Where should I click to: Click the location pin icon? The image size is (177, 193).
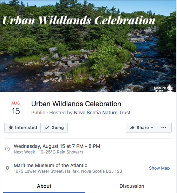click(x=7, y=168)
